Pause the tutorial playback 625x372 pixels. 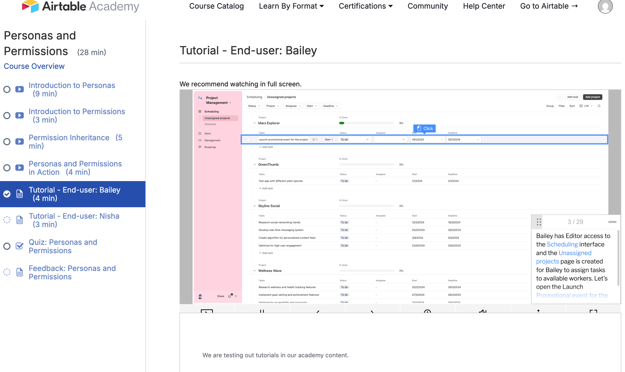[262, 311]
